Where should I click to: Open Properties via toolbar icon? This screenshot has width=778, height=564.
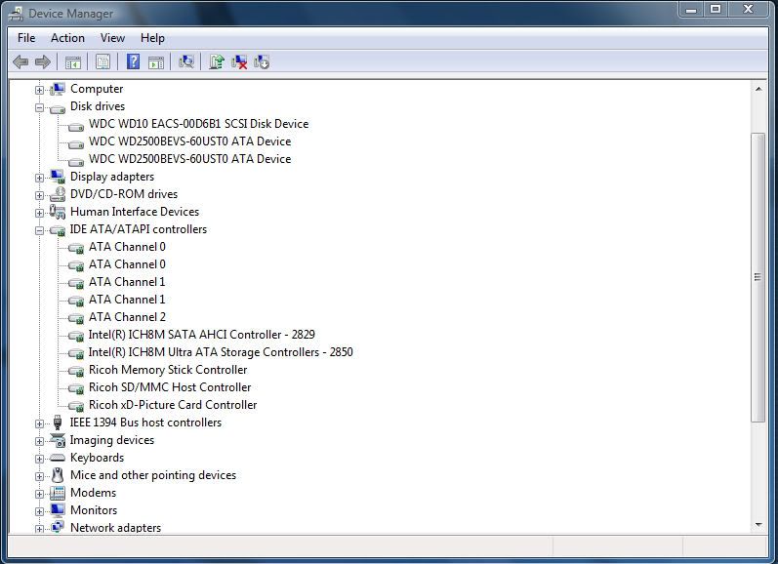point(102,62)
